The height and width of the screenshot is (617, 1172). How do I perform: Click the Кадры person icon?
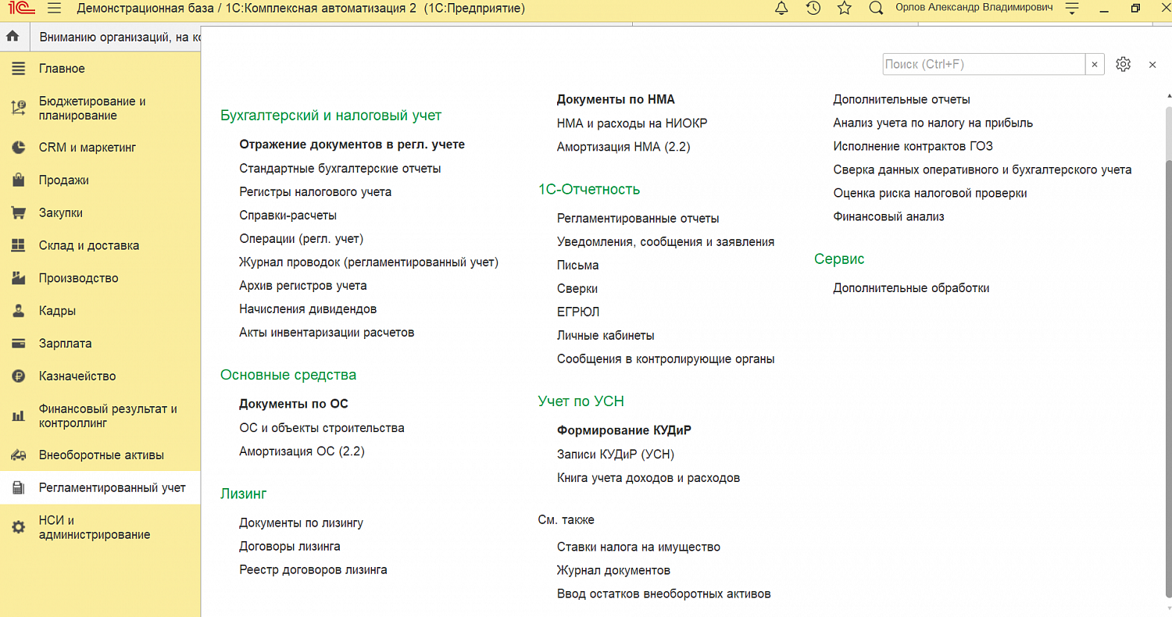coord(18,311)
